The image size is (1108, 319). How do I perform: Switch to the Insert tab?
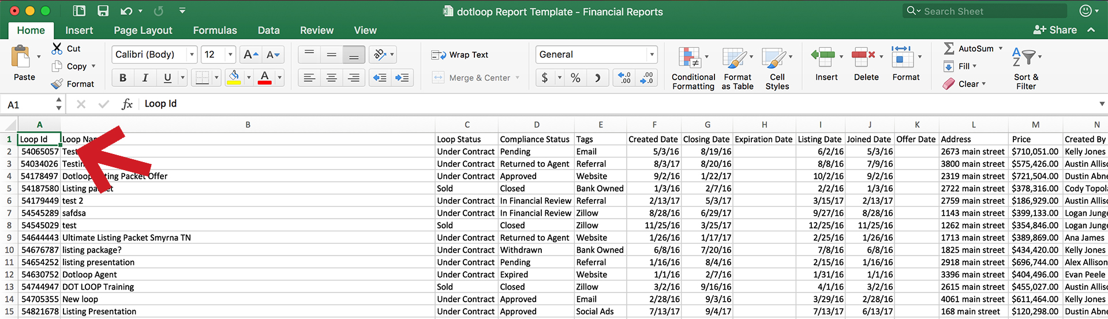(x=79, y=31)
